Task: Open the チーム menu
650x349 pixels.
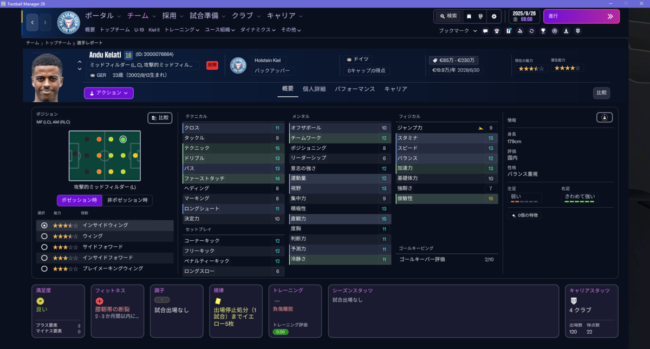Action: point(141,16)
